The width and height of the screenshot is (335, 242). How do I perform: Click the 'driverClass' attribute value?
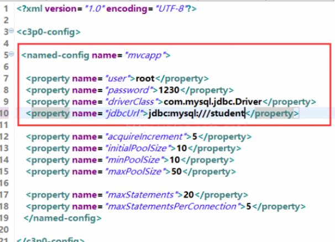pyautogui.click(x=131, y=102)
